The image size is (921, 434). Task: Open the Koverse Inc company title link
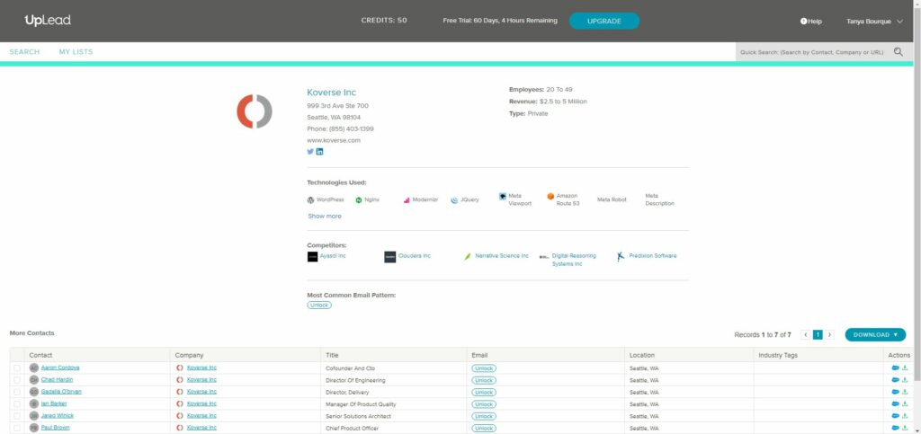click(331, 93)
